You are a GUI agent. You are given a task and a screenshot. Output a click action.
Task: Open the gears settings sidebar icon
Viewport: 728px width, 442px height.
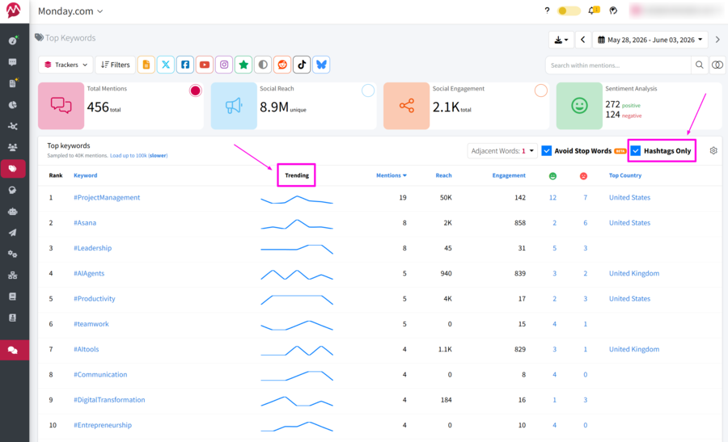pyautogui.click(x=13, y=255)
